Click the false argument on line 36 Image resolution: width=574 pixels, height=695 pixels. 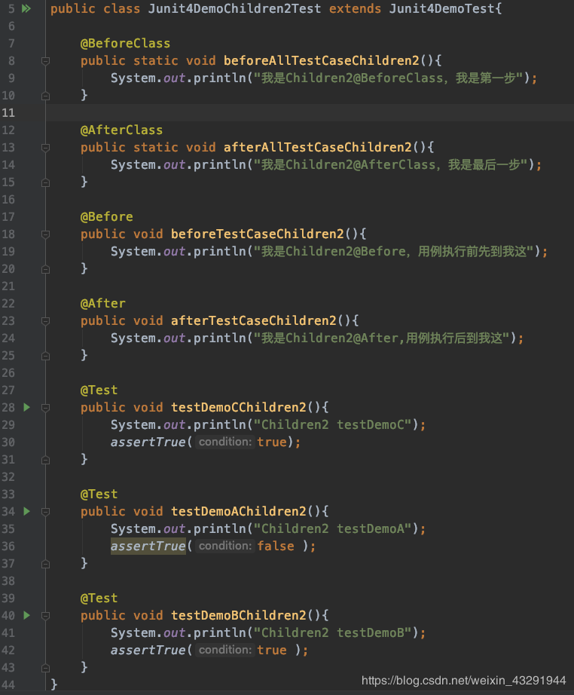tap(276, 546)
